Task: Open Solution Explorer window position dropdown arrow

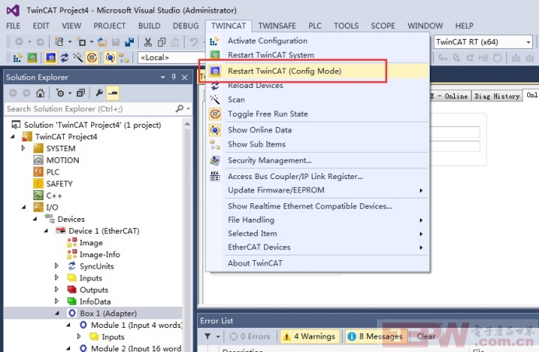Action: (163, 77)
